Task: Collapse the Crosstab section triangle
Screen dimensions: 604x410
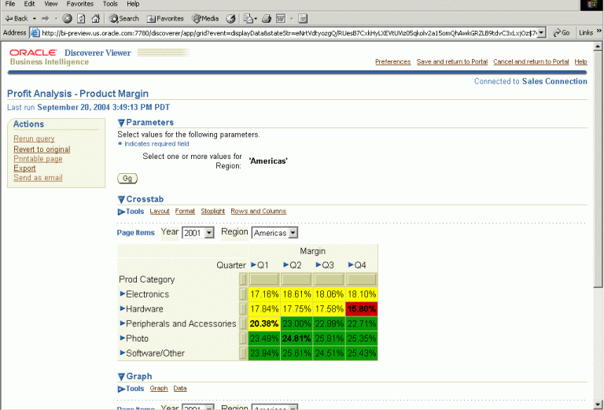Action: pyautogui.click(x=121, y=199)
